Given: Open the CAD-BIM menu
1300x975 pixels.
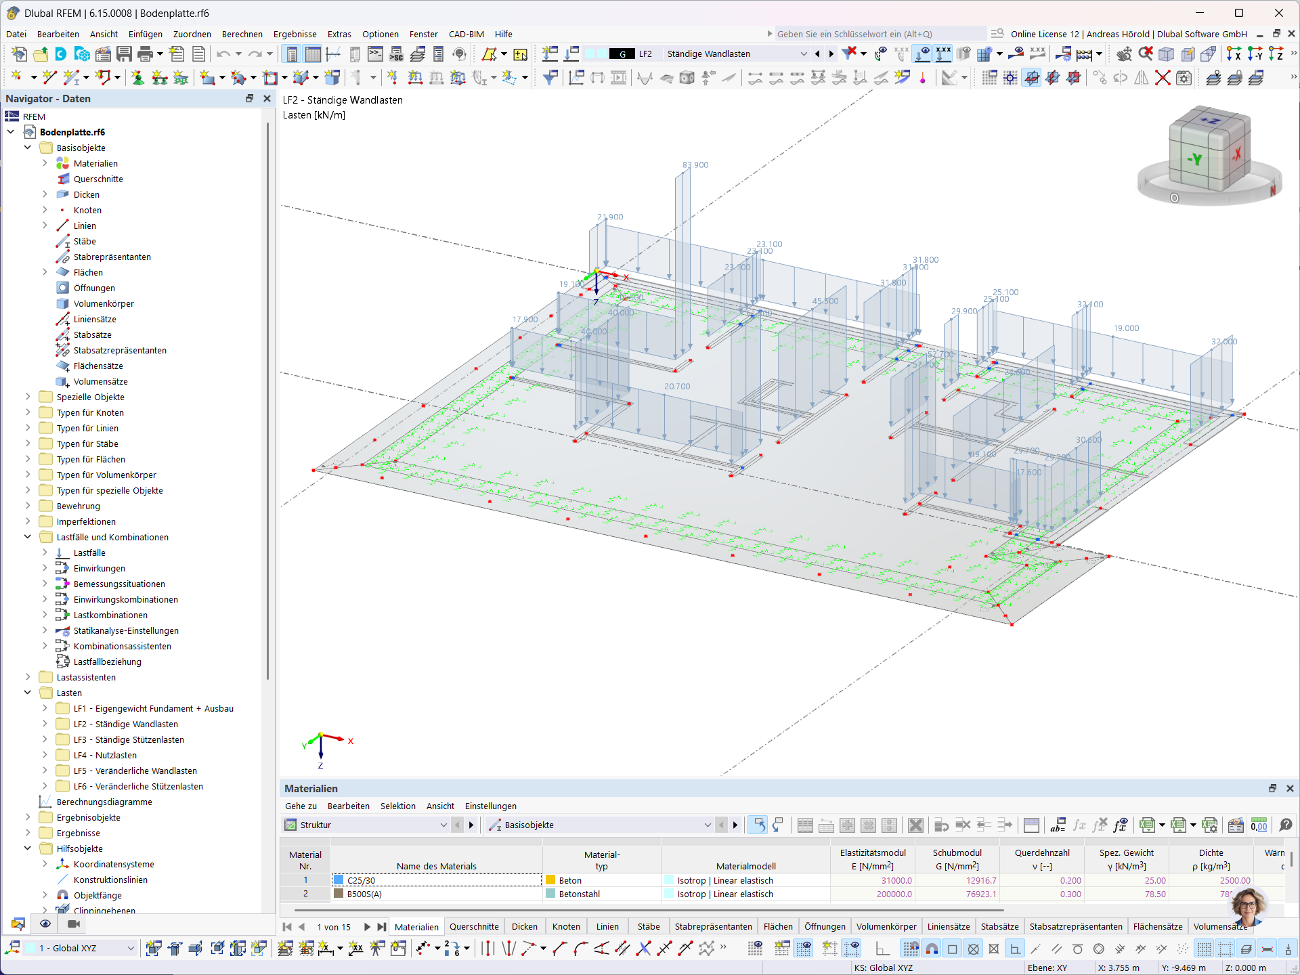Looking at the screenshot, I should pyautogui.click(x=466, y=34).
